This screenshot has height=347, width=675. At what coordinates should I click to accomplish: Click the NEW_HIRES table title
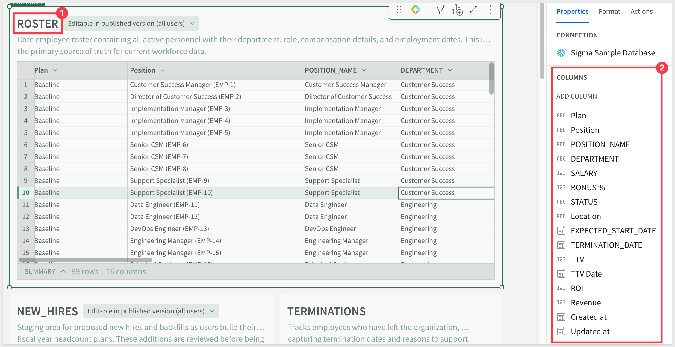(47, 311)
